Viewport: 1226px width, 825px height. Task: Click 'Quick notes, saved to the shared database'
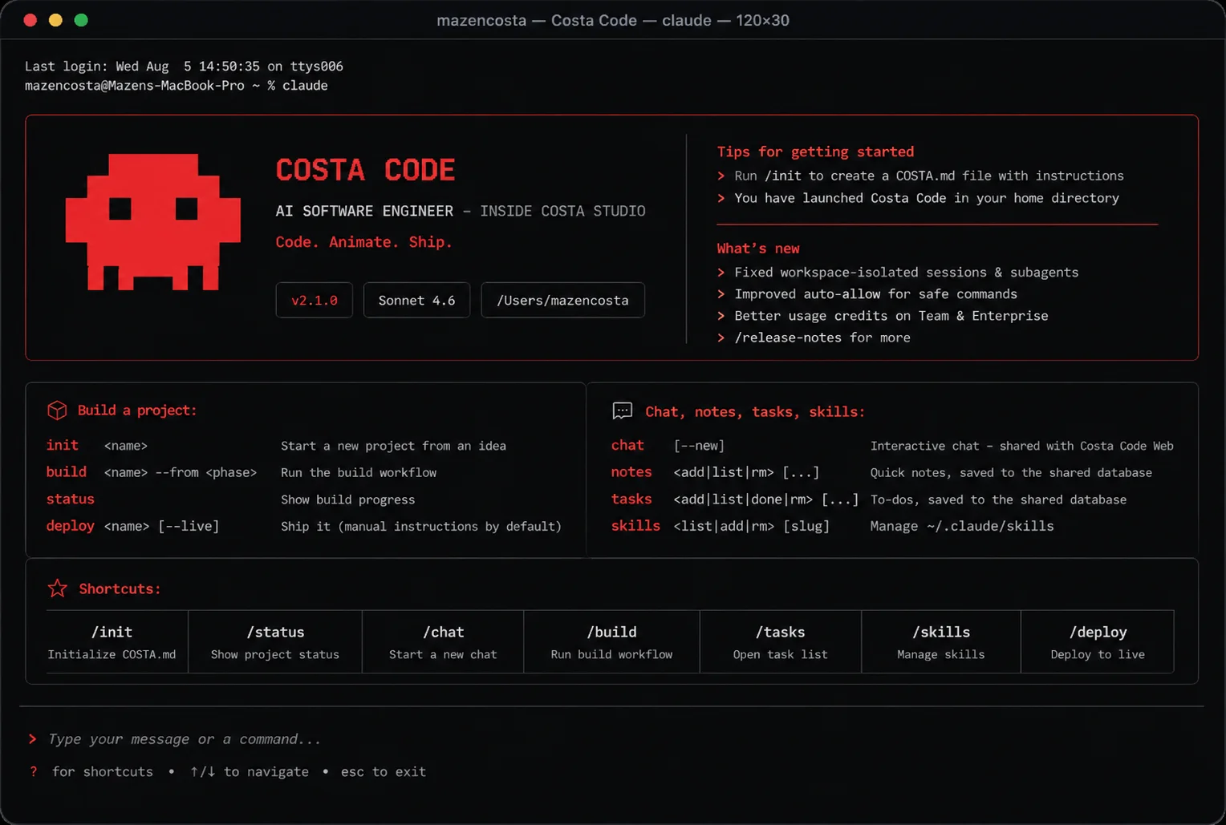tap(1011, 473)
